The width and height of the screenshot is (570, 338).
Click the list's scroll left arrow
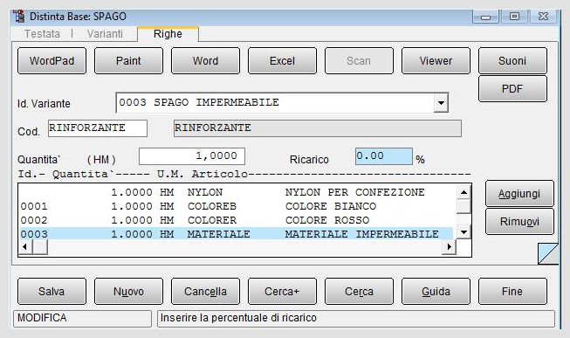pyautogui.click(x=24, y=247)
